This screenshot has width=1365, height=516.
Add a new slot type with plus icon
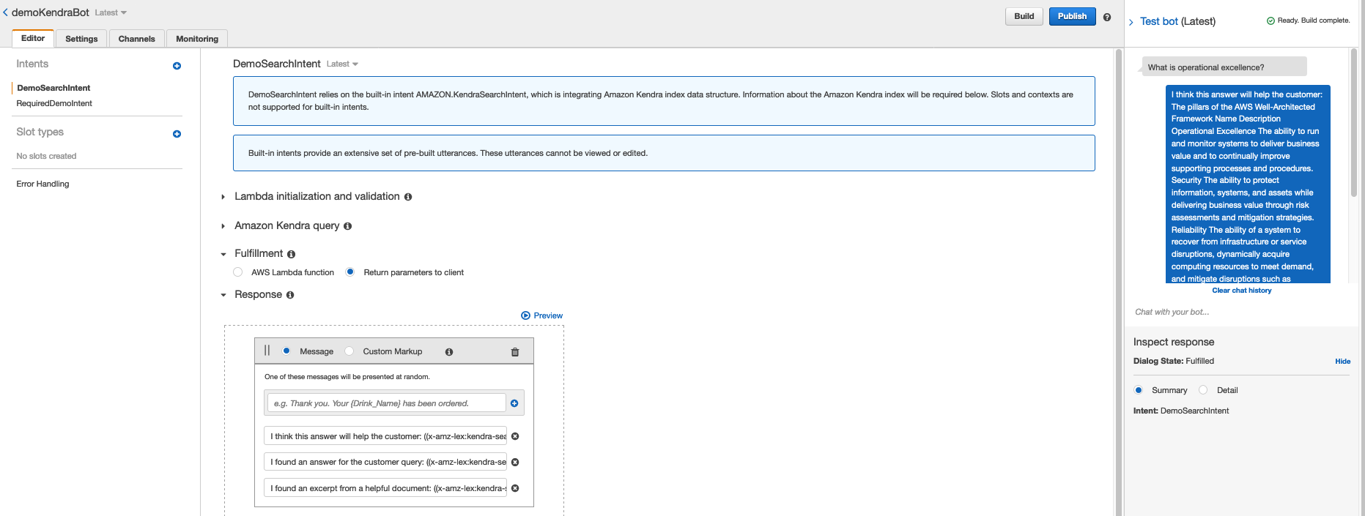click(x=177, y=134)
